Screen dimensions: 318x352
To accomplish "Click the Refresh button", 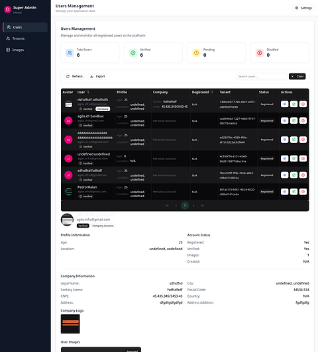I will coord(74,76).
